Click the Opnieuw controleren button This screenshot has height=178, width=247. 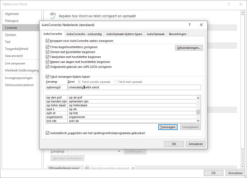click(x=67, y=158)
